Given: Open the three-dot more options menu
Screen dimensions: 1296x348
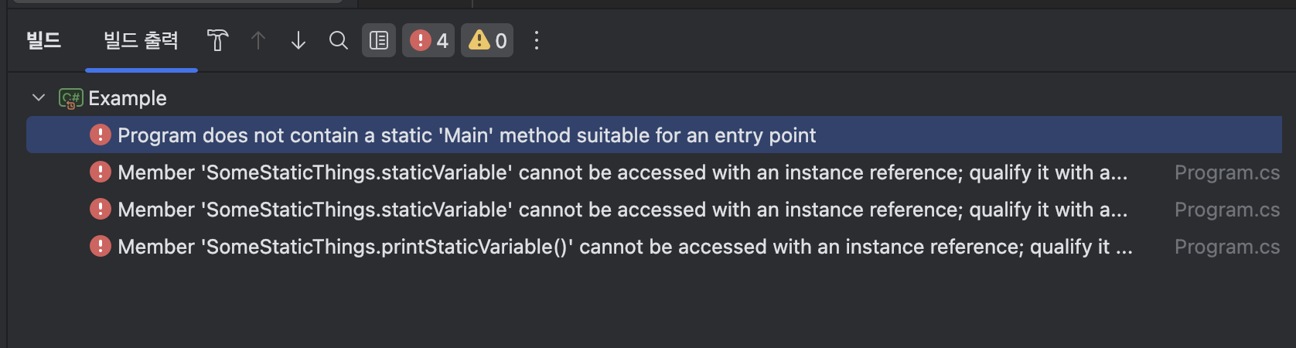Looking at the screenshot, I should pos(537,40).
